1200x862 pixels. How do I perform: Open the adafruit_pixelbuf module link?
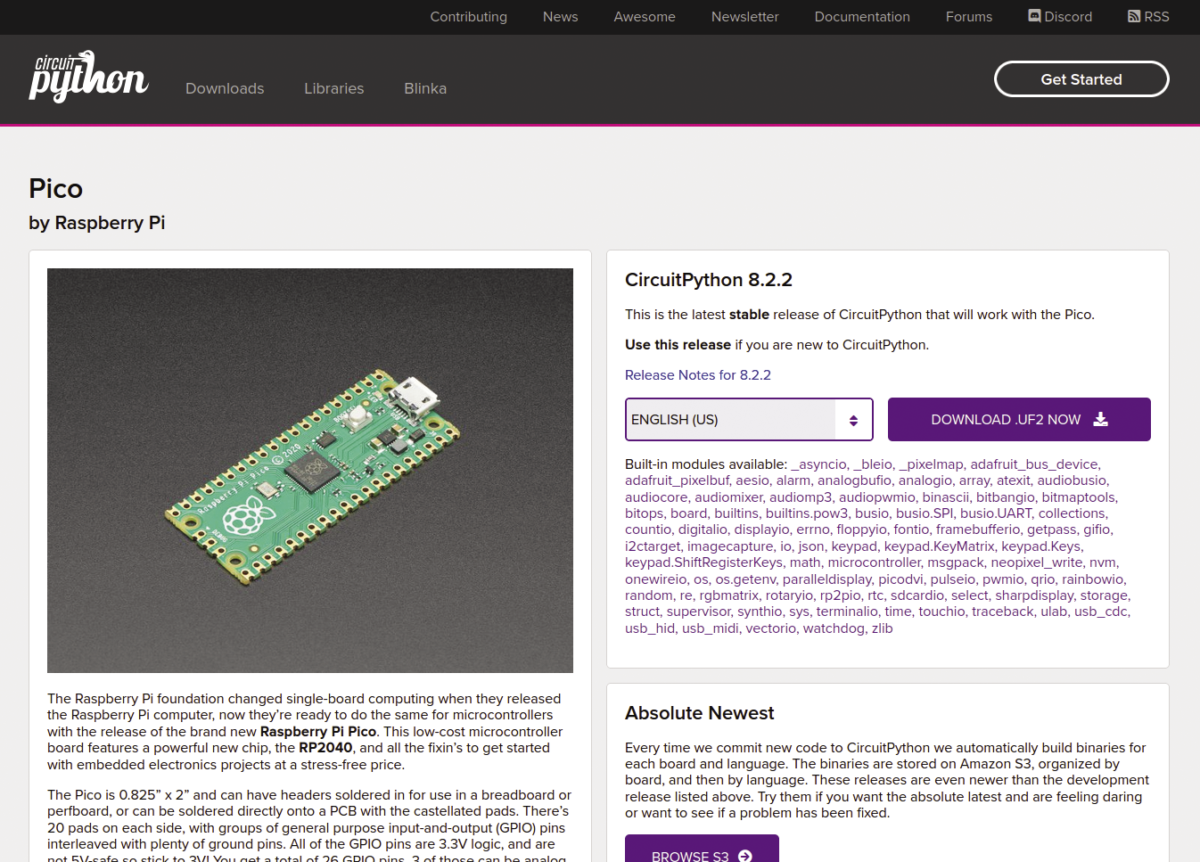tap(677, 480)
